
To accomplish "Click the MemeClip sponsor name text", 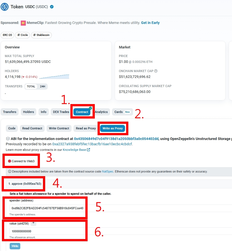I will tap(35, 23).
